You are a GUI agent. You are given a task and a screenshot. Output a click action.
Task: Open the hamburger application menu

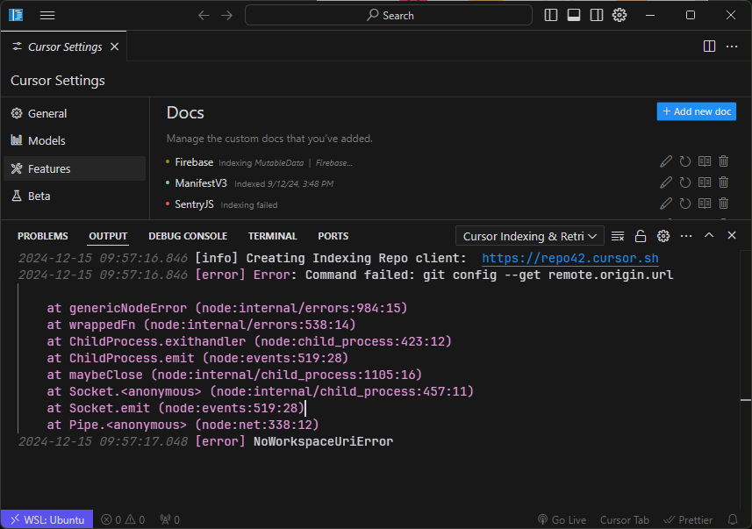(47, 15)
